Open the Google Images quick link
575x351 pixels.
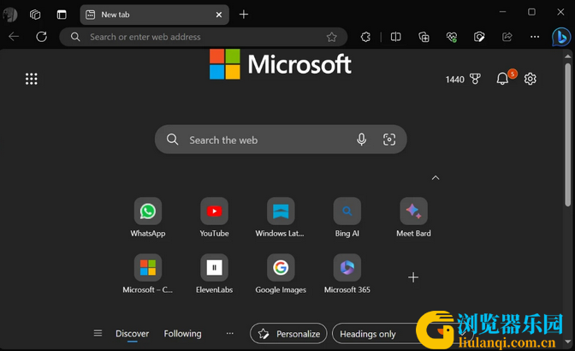coord(281,274)
